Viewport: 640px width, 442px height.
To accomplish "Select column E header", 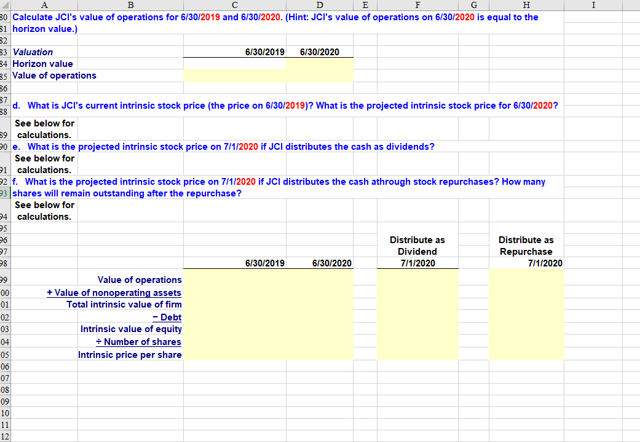I will coord(365,5).
